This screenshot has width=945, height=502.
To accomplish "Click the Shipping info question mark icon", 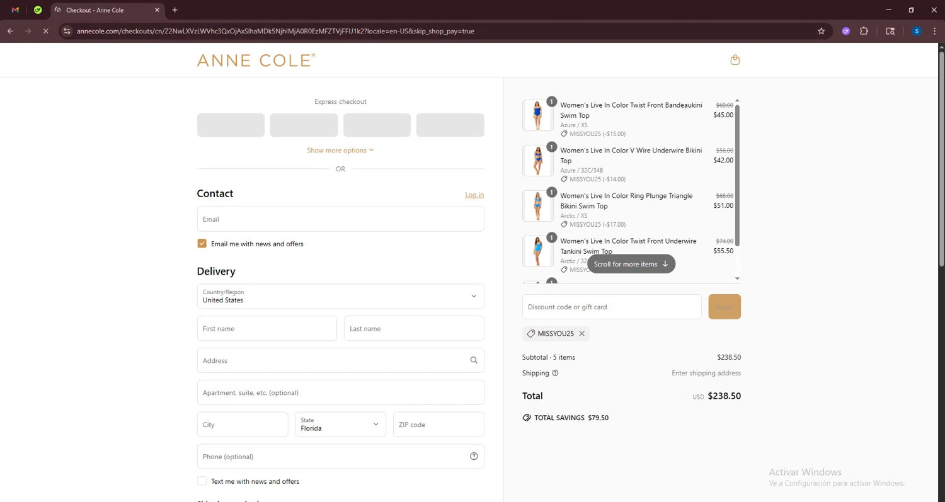I will [555, 373].
